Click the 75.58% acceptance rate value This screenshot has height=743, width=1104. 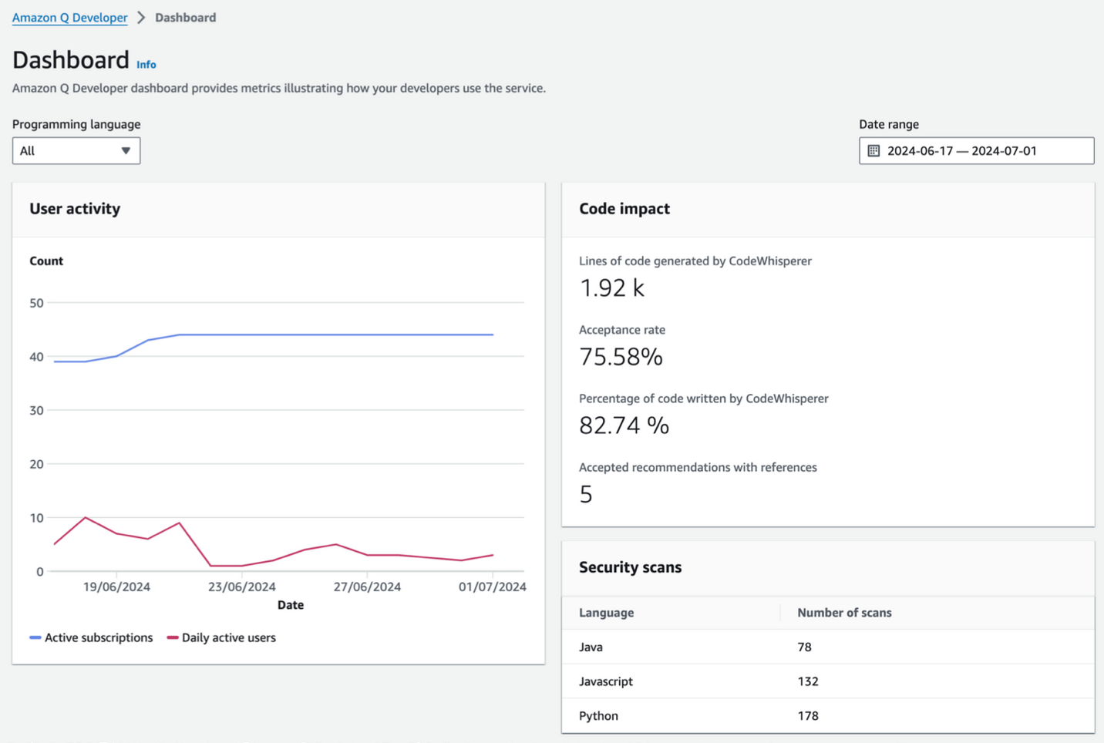click(x=621, y=357)
